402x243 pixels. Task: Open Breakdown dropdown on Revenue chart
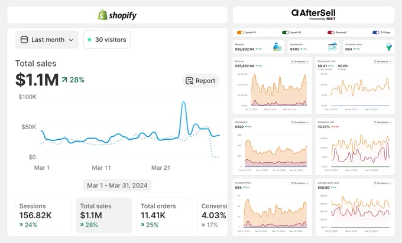300,61
